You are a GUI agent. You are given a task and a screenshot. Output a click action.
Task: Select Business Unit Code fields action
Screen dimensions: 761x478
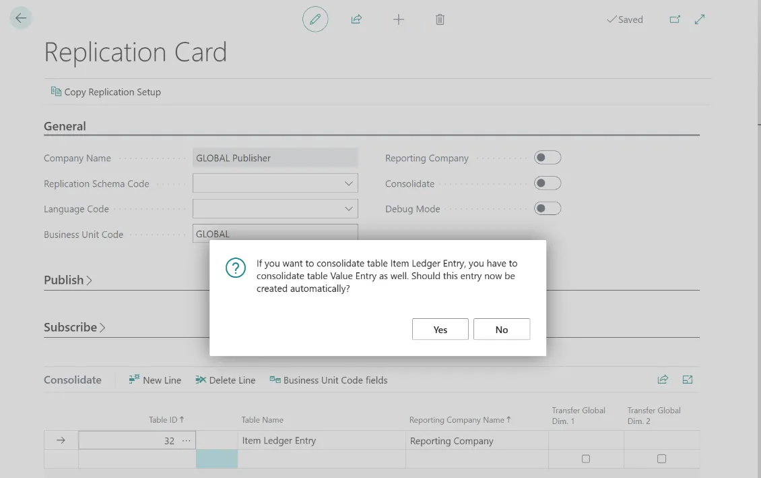point(329,380)
